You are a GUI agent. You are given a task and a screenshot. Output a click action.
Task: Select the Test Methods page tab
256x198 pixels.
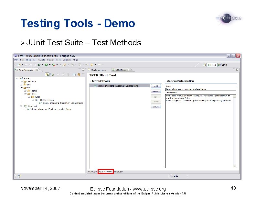[x=105, y=171]
